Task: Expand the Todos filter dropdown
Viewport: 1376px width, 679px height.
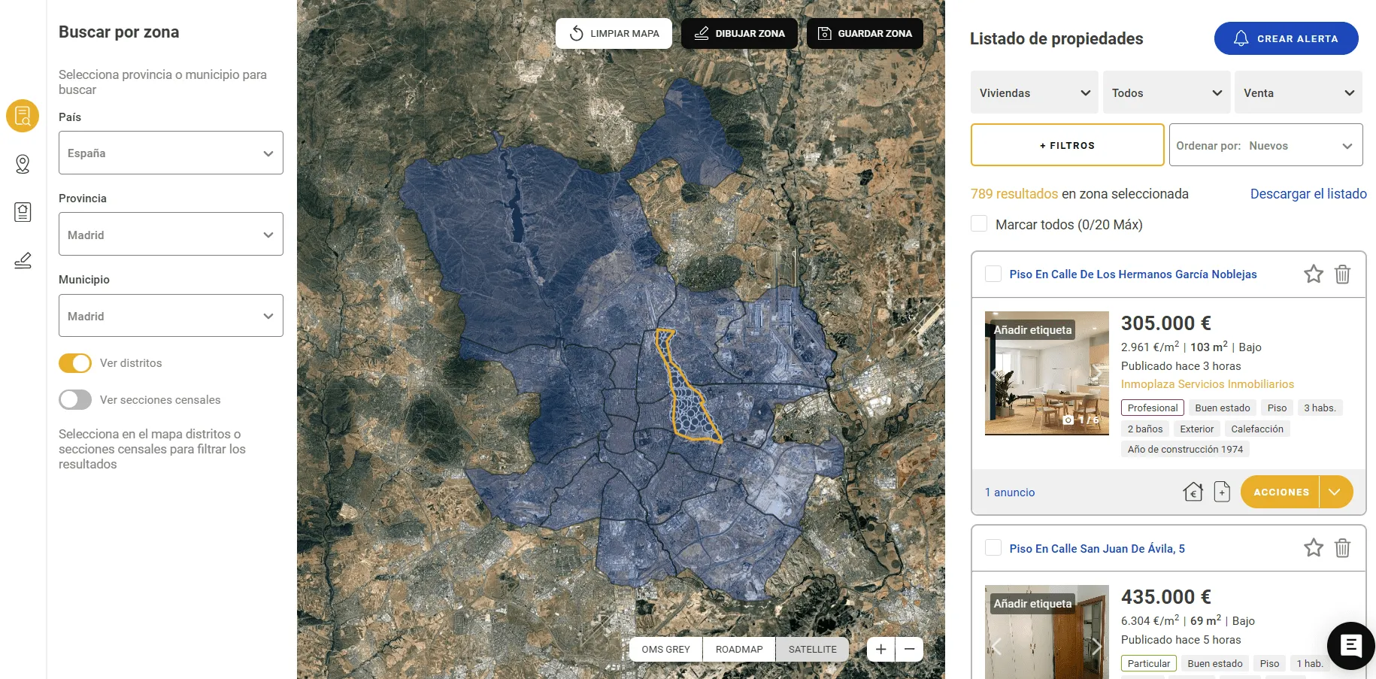Action: (x=1167, y=92)
